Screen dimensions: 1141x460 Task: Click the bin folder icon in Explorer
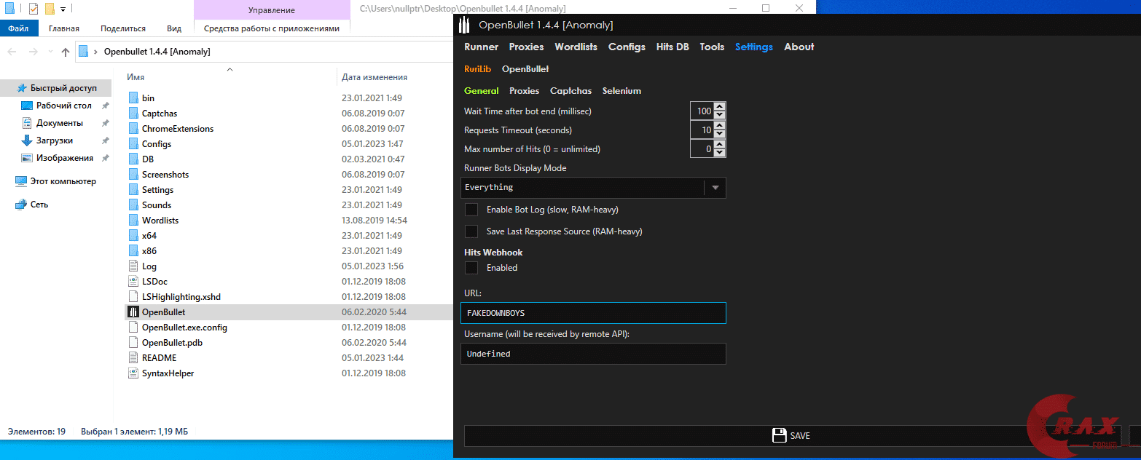click(x=133, y=98)
